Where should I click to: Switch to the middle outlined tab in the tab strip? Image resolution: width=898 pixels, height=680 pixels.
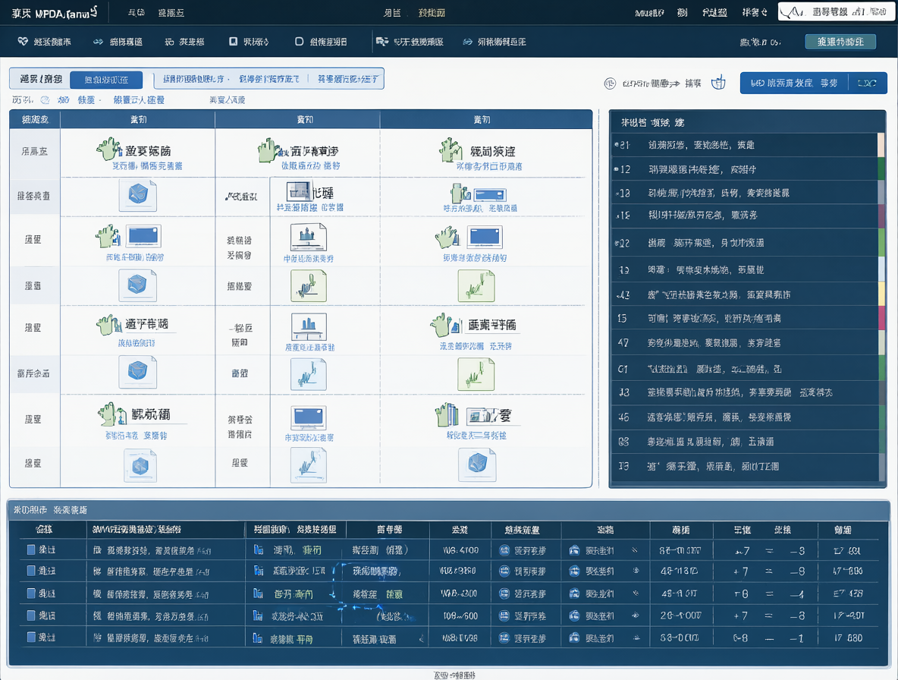click(x=269, y=79)
